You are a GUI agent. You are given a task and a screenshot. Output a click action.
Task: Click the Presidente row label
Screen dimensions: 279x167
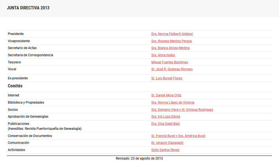tap(16, 34)
